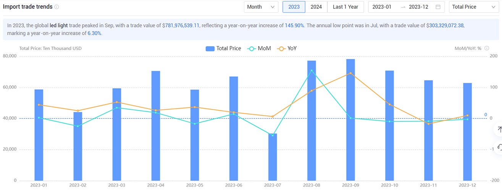Click the arrow between the range dates
This screenshot has width=502, height=191.
click(x=403, y=7)
